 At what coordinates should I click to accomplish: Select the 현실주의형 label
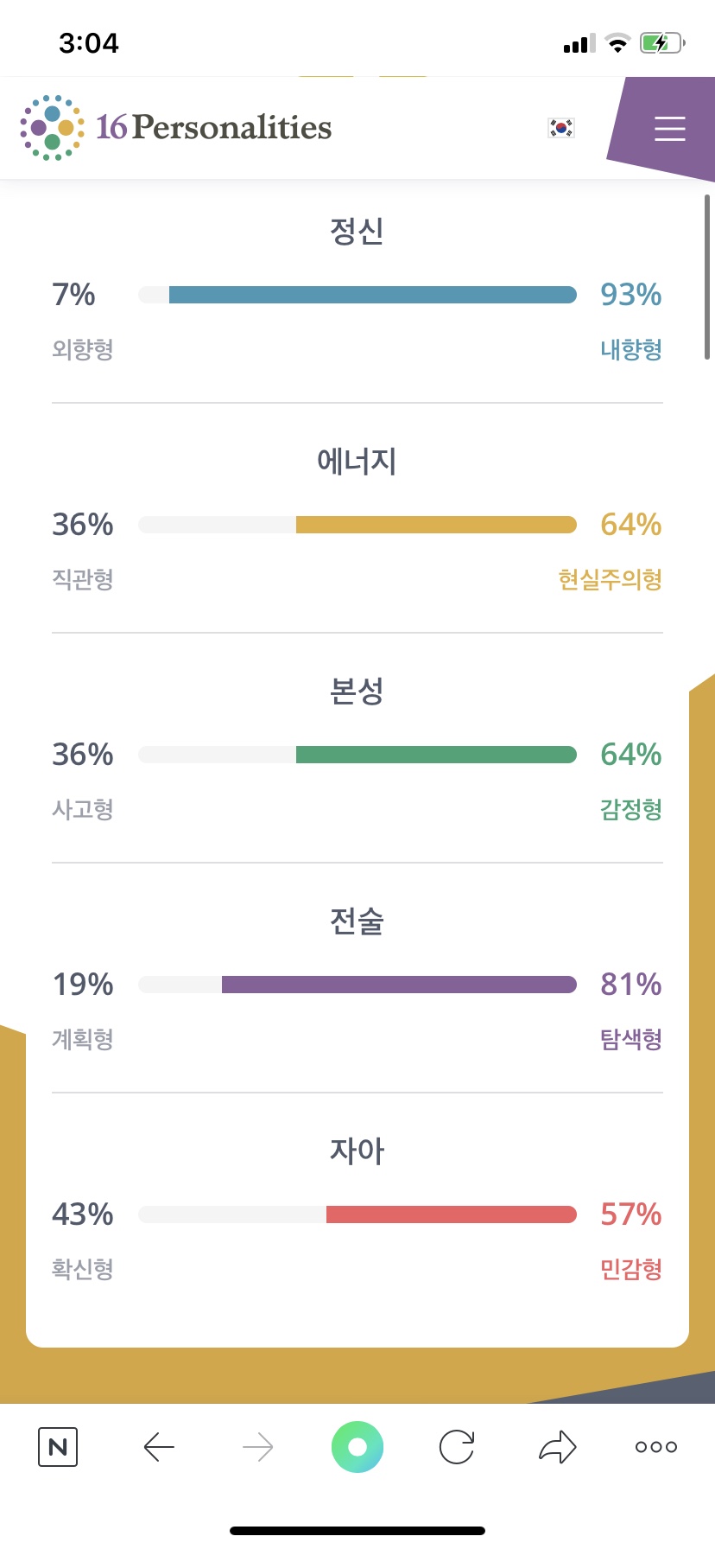[x=610, y=579]
